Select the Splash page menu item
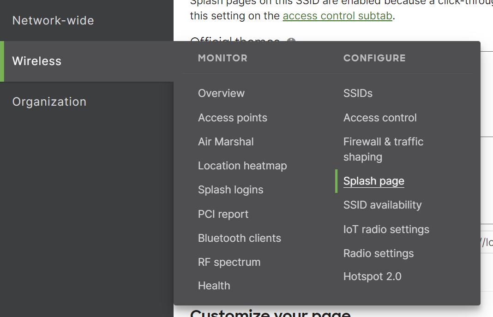This screenshot has width=493, height=317. pyautogui.click(x=373, y=181)
